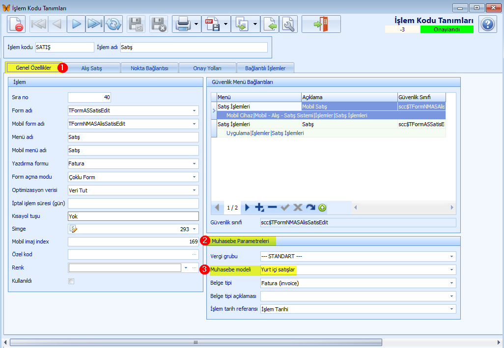Screen dimensions: 504x348
Task: Open the wrench settings tool
Action: (x=288, y=24)
